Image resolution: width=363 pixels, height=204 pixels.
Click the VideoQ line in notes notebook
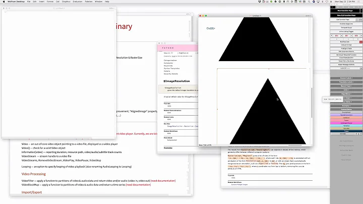click(x=43, y=148)
